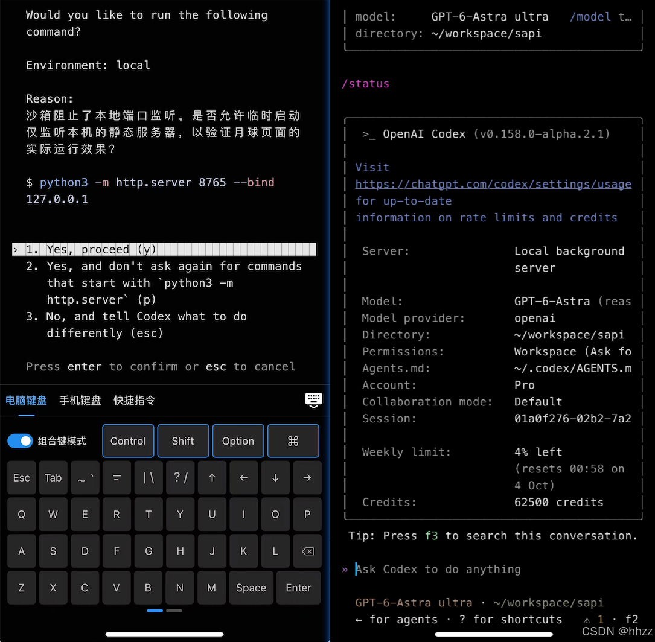Tap the M key
Image resolution: width=655 pixels, height=642 pixels.
pos(212,588)
